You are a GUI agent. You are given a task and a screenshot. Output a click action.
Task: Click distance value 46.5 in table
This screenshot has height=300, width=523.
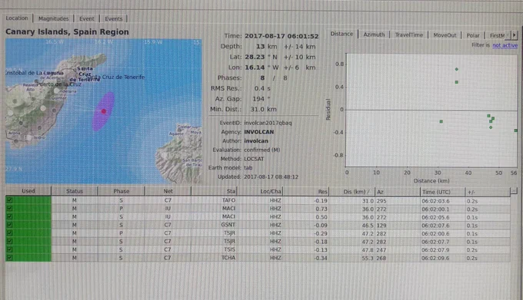(368, 226)
